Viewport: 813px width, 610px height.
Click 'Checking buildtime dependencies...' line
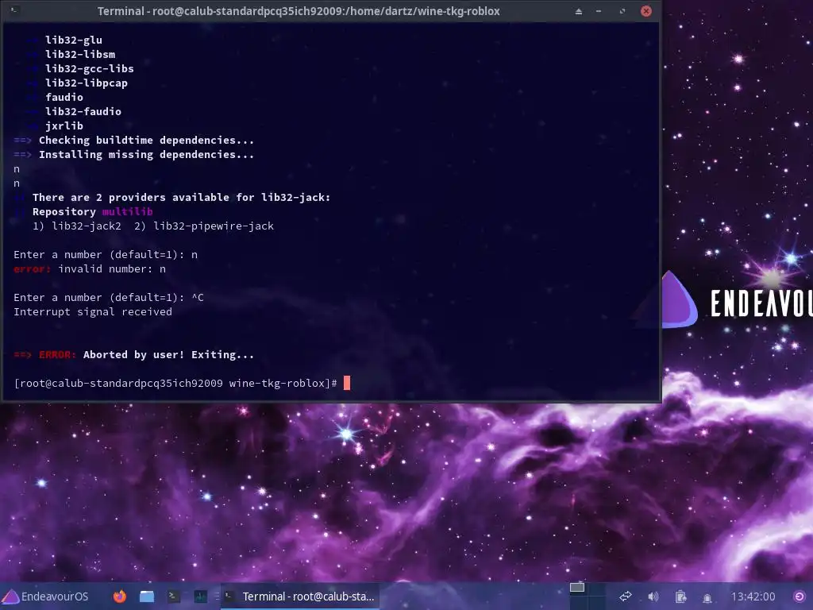coord(146,140)
